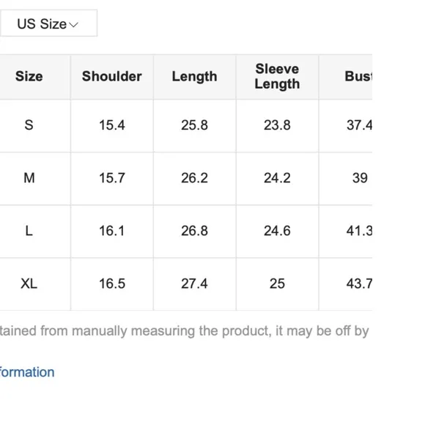Select the S size row label
Screen dimensions: 425x425
(29, 125)
